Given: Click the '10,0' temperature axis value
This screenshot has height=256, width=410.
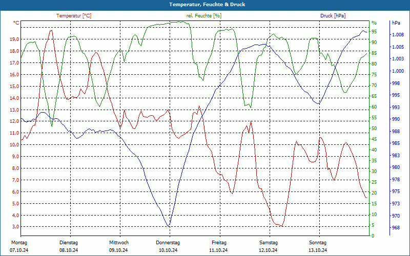Looking at the screenshot, I should pos(14,145).
